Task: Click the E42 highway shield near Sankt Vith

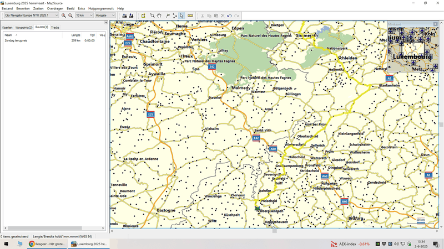Action: pyautogui.click(x=256, y=138)
